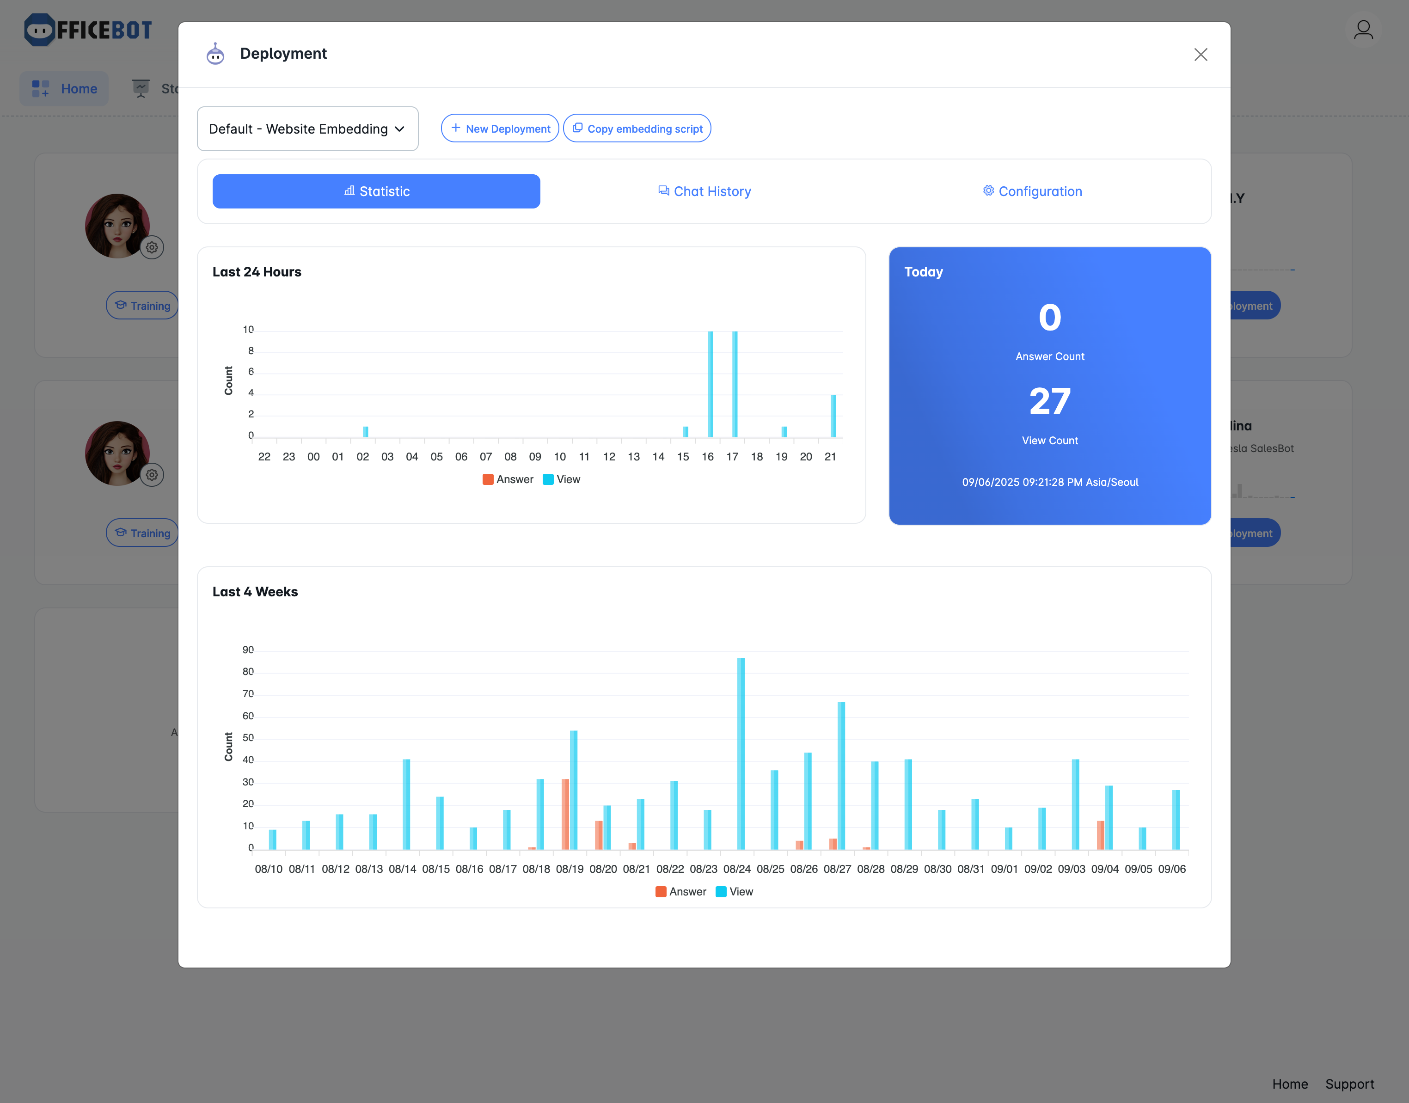Click first bot avatar thumbnail

[x=117, y=226]
